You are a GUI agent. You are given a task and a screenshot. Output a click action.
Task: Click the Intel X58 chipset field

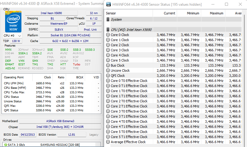(x=60, y=127)
